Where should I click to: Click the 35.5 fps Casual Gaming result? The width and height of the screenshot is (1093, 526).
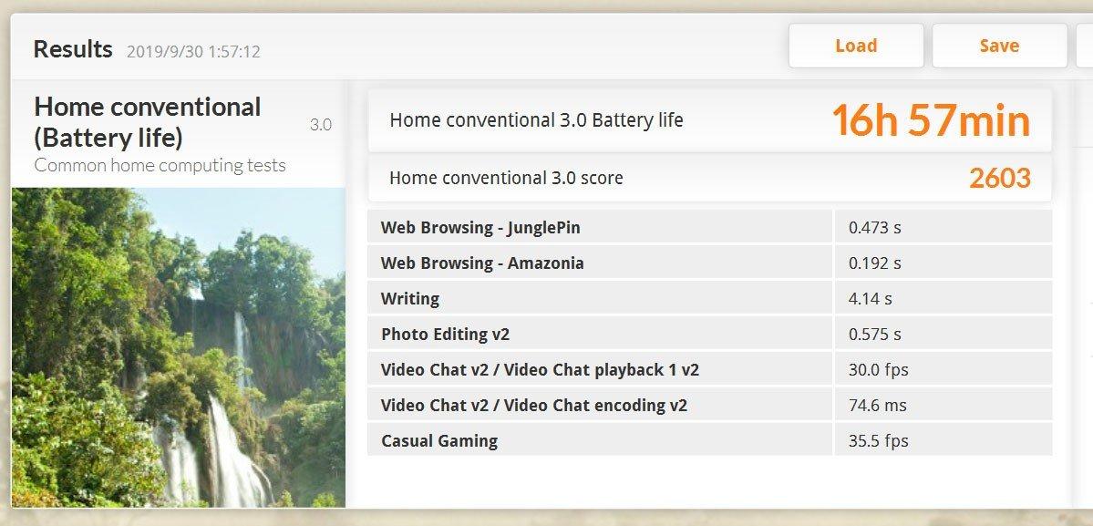click(878, 441)
